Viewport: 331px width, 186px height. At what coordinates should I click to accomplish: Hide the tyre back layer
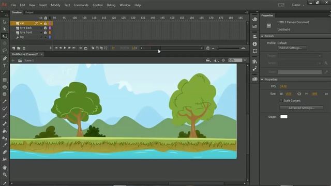pos(41,28)
